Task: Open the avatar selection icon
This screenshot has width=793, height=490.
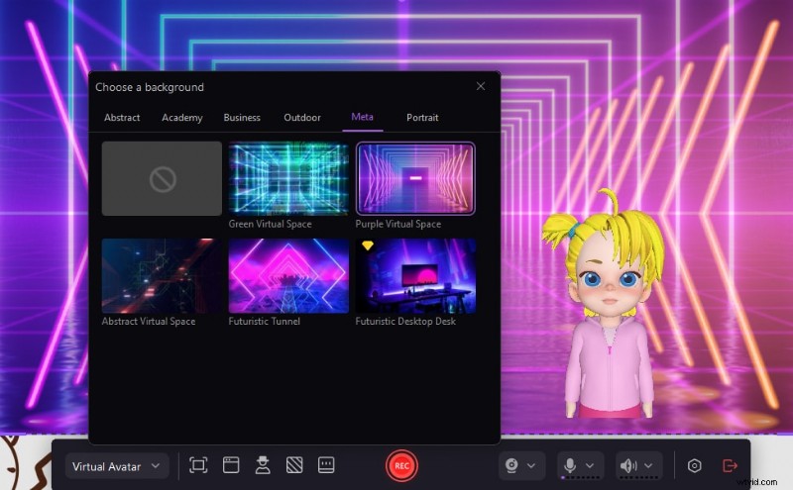Action: 263,465
